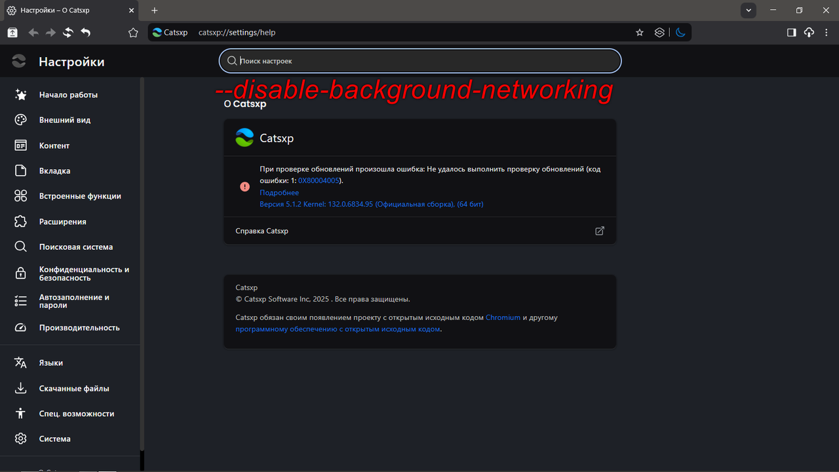Select the Расширения sidebar icon
Viewport: 839px width, 472px height.
click(20, 222)
